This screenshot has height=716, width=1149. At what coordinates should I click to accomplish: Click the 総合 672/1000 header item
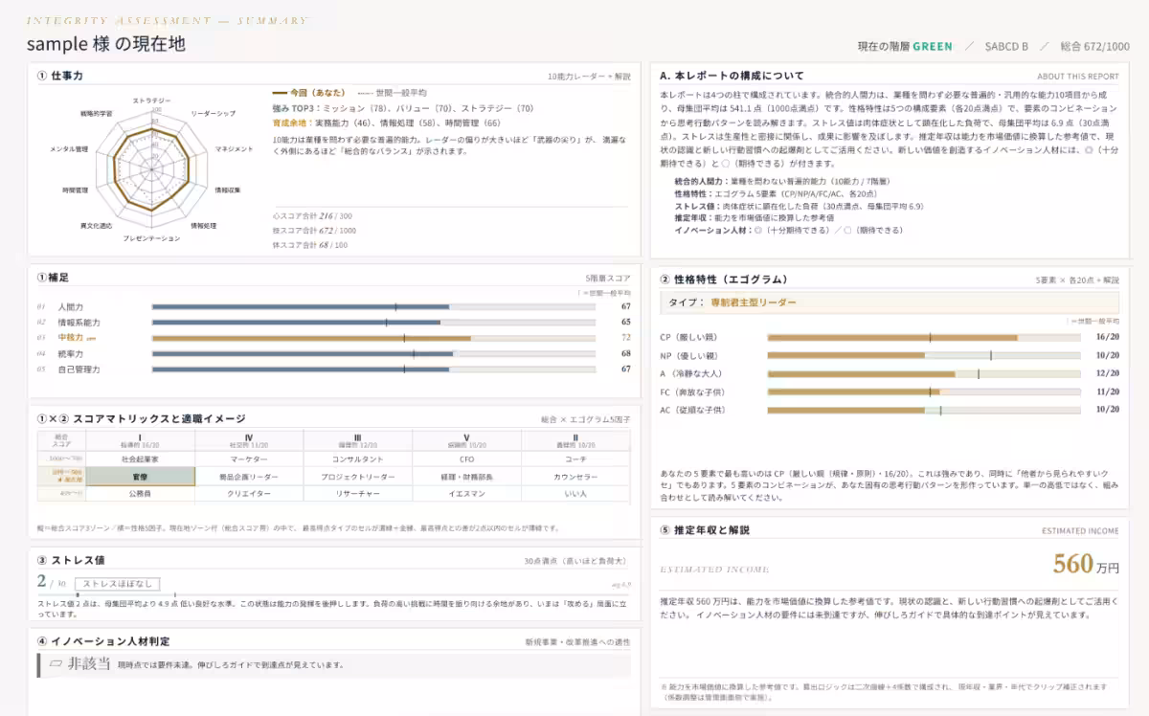click(1095, 46)
